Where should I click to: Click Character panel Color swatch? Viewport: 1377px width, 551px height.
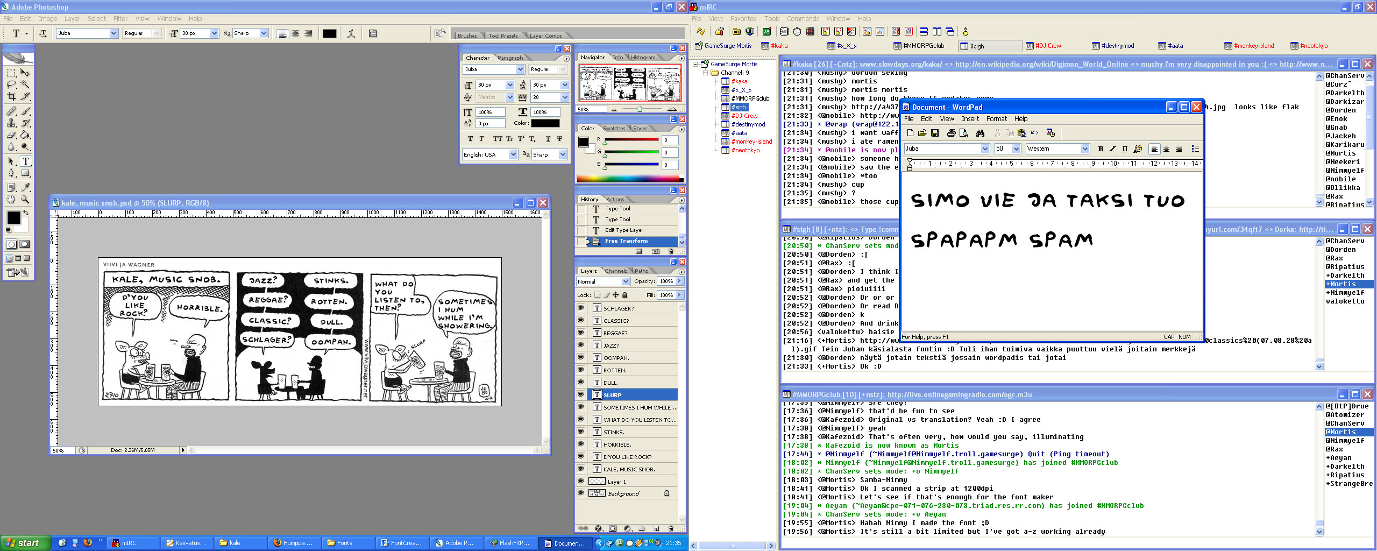click(545, 123)
